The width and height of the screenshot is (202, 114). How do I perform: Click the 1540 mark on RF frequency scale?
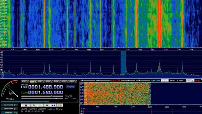tap(25, 50)
